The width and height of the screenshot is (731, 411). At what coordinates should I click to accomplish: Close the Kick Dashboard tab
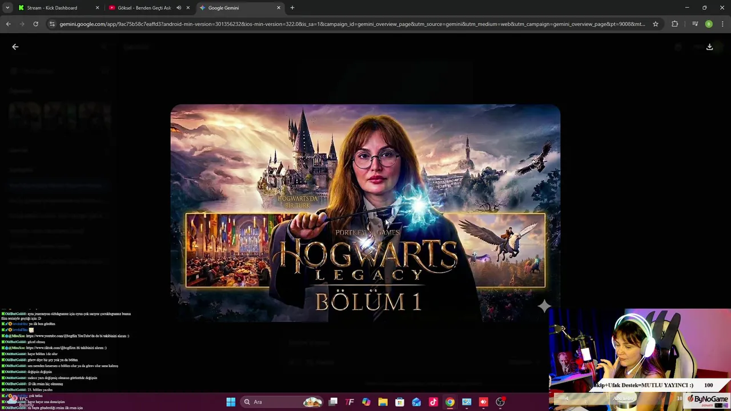tap(97, 8)
